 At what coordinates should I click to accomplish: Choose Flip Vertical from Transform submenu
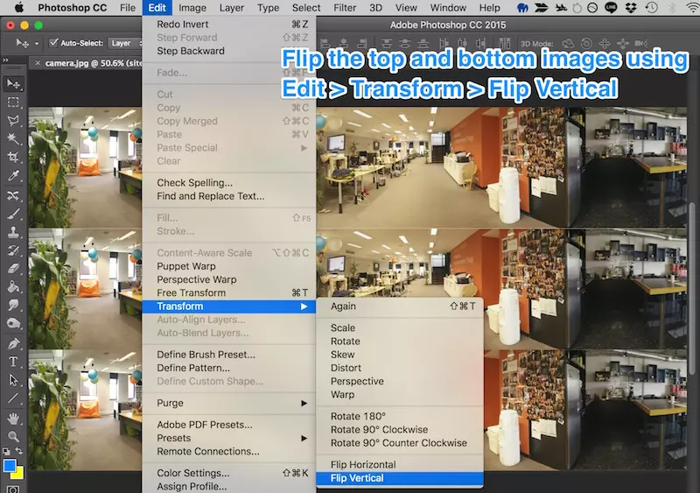coord(400,478)
